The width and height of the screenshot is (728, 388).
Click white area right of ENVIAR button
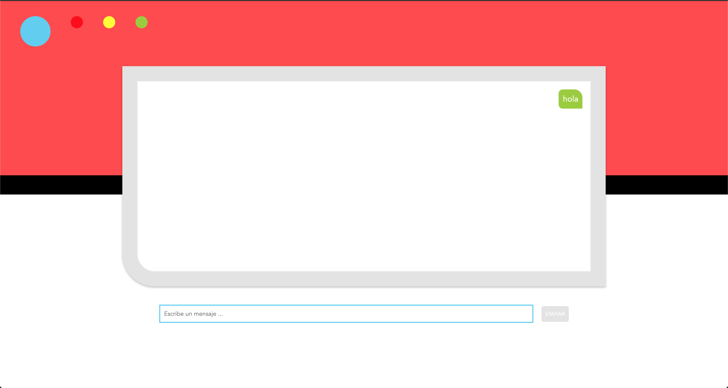(650, 314)
